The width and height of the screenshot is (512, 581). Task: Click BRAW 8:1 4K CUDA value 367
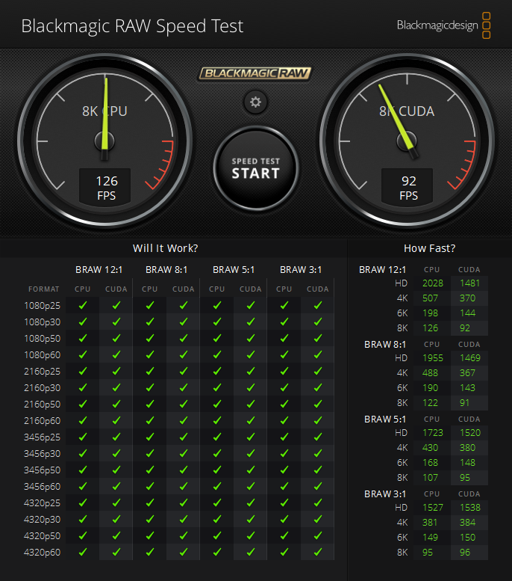(x=467, y=373)
